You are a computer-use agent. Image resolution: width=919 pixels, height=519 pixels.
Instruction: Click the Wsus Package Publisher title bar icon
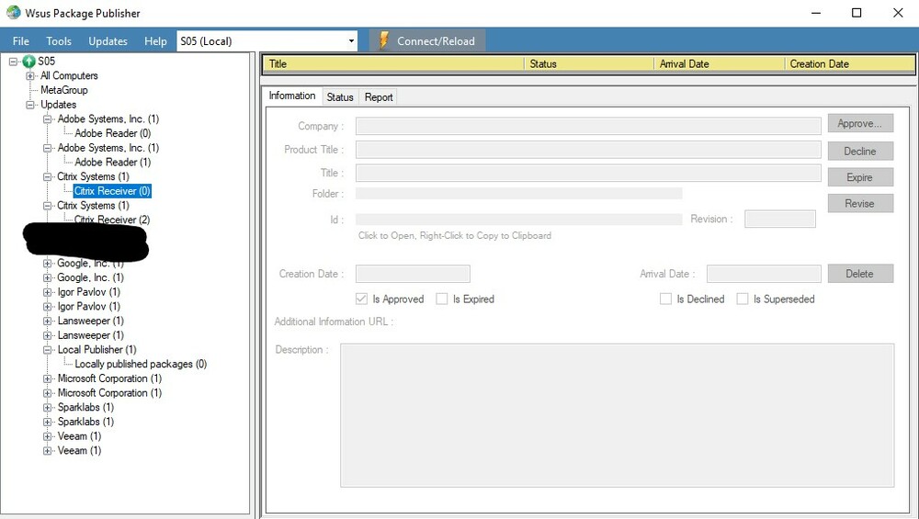coord(13,13)
